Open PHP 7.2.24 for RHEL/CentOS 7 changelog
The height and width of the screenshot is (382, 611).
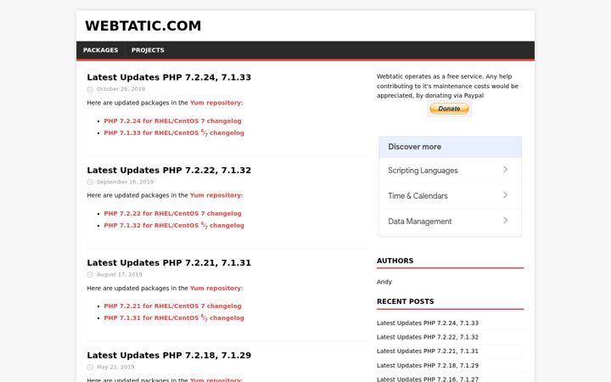(x=172, y=121)
